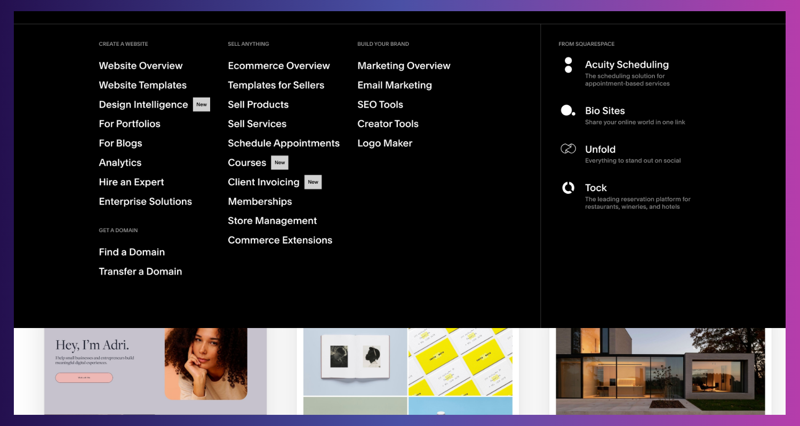Select Templates for Sellers

click(276, 85)
